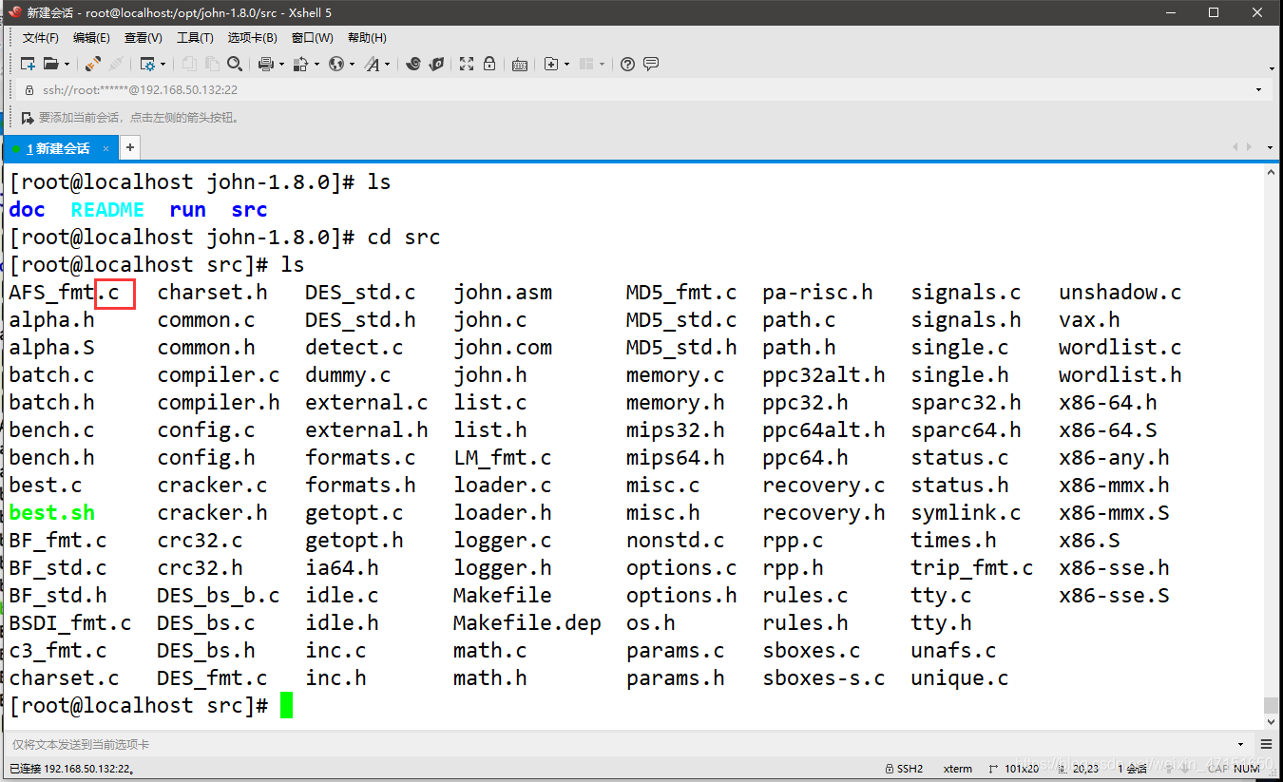The width and height of the screenshot is (1283, 782).
Task: Expand the color scheme dropdown arrow
Action: pyautogui.click(x=316, y=65)
